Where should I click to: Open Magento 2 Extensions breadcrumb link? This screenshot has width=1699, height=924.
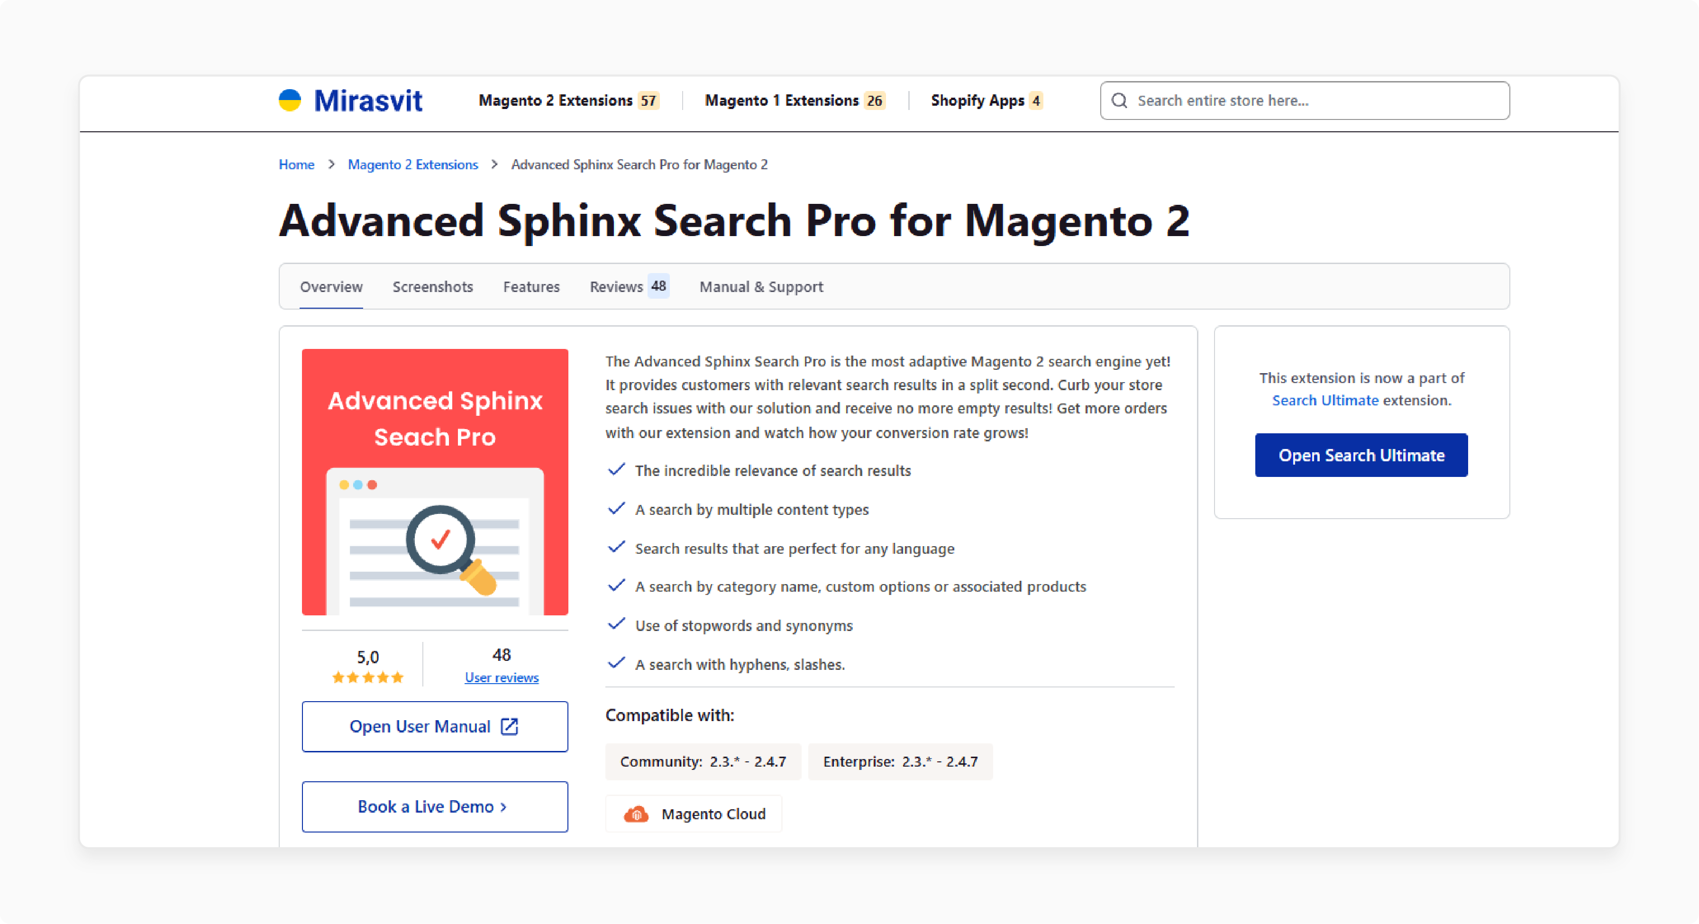click(x=413, y=164)
